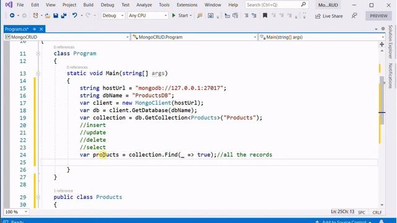Collapse the public class Products region

click(38, 197)
